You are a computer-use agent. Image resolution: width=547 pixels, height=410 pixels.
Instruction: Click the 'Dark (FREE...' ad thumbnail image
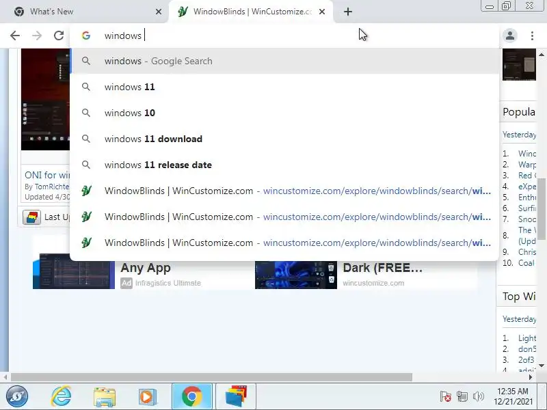296,275
